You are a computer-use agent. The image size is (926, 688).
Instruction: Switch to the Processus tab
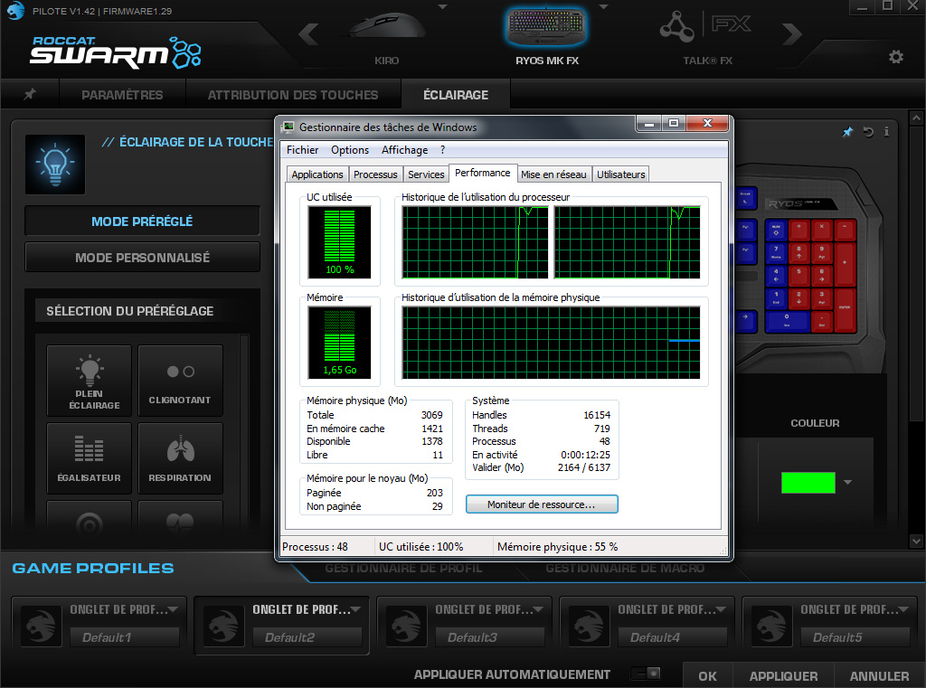tap(375, 174)
